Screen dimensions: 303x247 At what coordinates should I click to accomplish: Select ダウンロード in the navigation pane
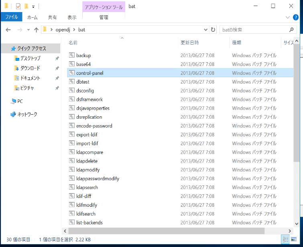30,68
